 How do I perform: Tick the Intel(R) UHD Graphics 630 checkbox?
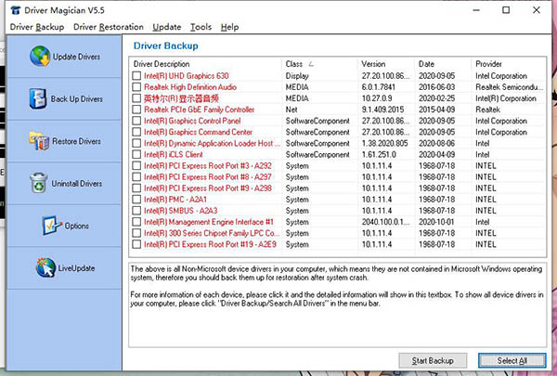(136, 76)
